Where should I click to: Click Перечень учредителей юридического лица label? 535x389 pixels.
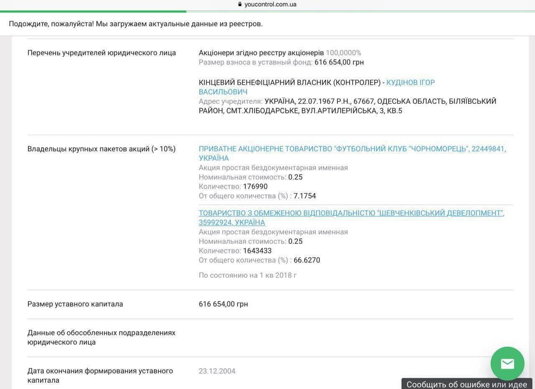(102, 53)
